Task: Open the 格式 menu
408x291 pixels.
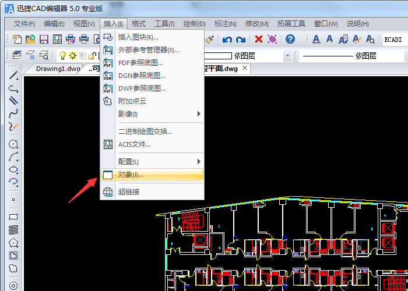Action: pyautogui.click(x=139, y=24)
